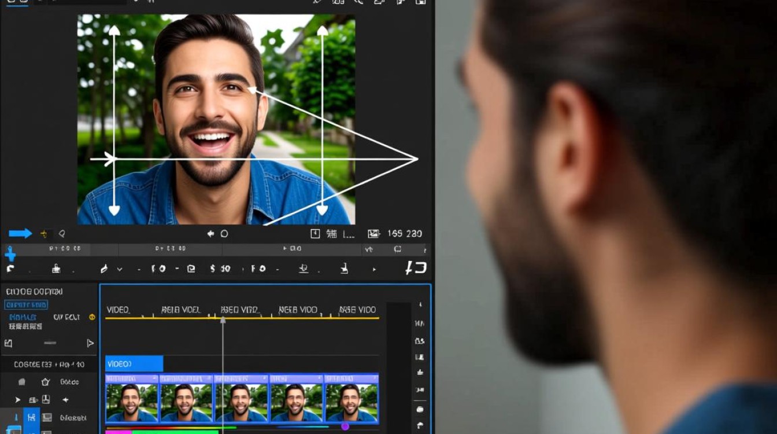
Task: Toggle the blue highlighted grid icon at bottom-left
Action: [x=31, y=417]
